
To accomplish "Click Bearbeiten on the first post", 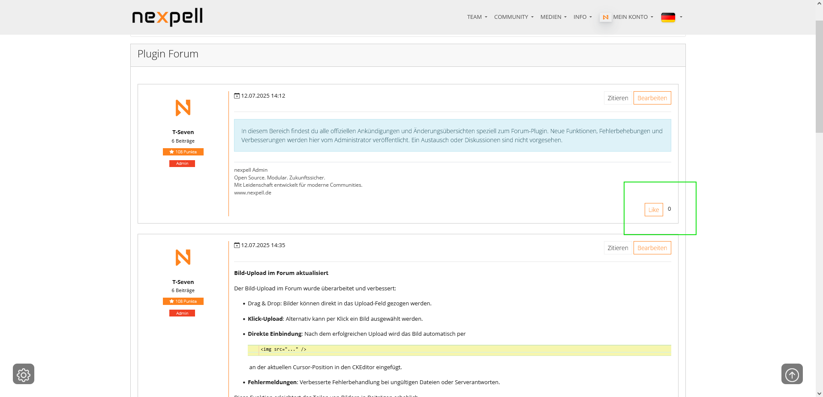I will [652, 98].
